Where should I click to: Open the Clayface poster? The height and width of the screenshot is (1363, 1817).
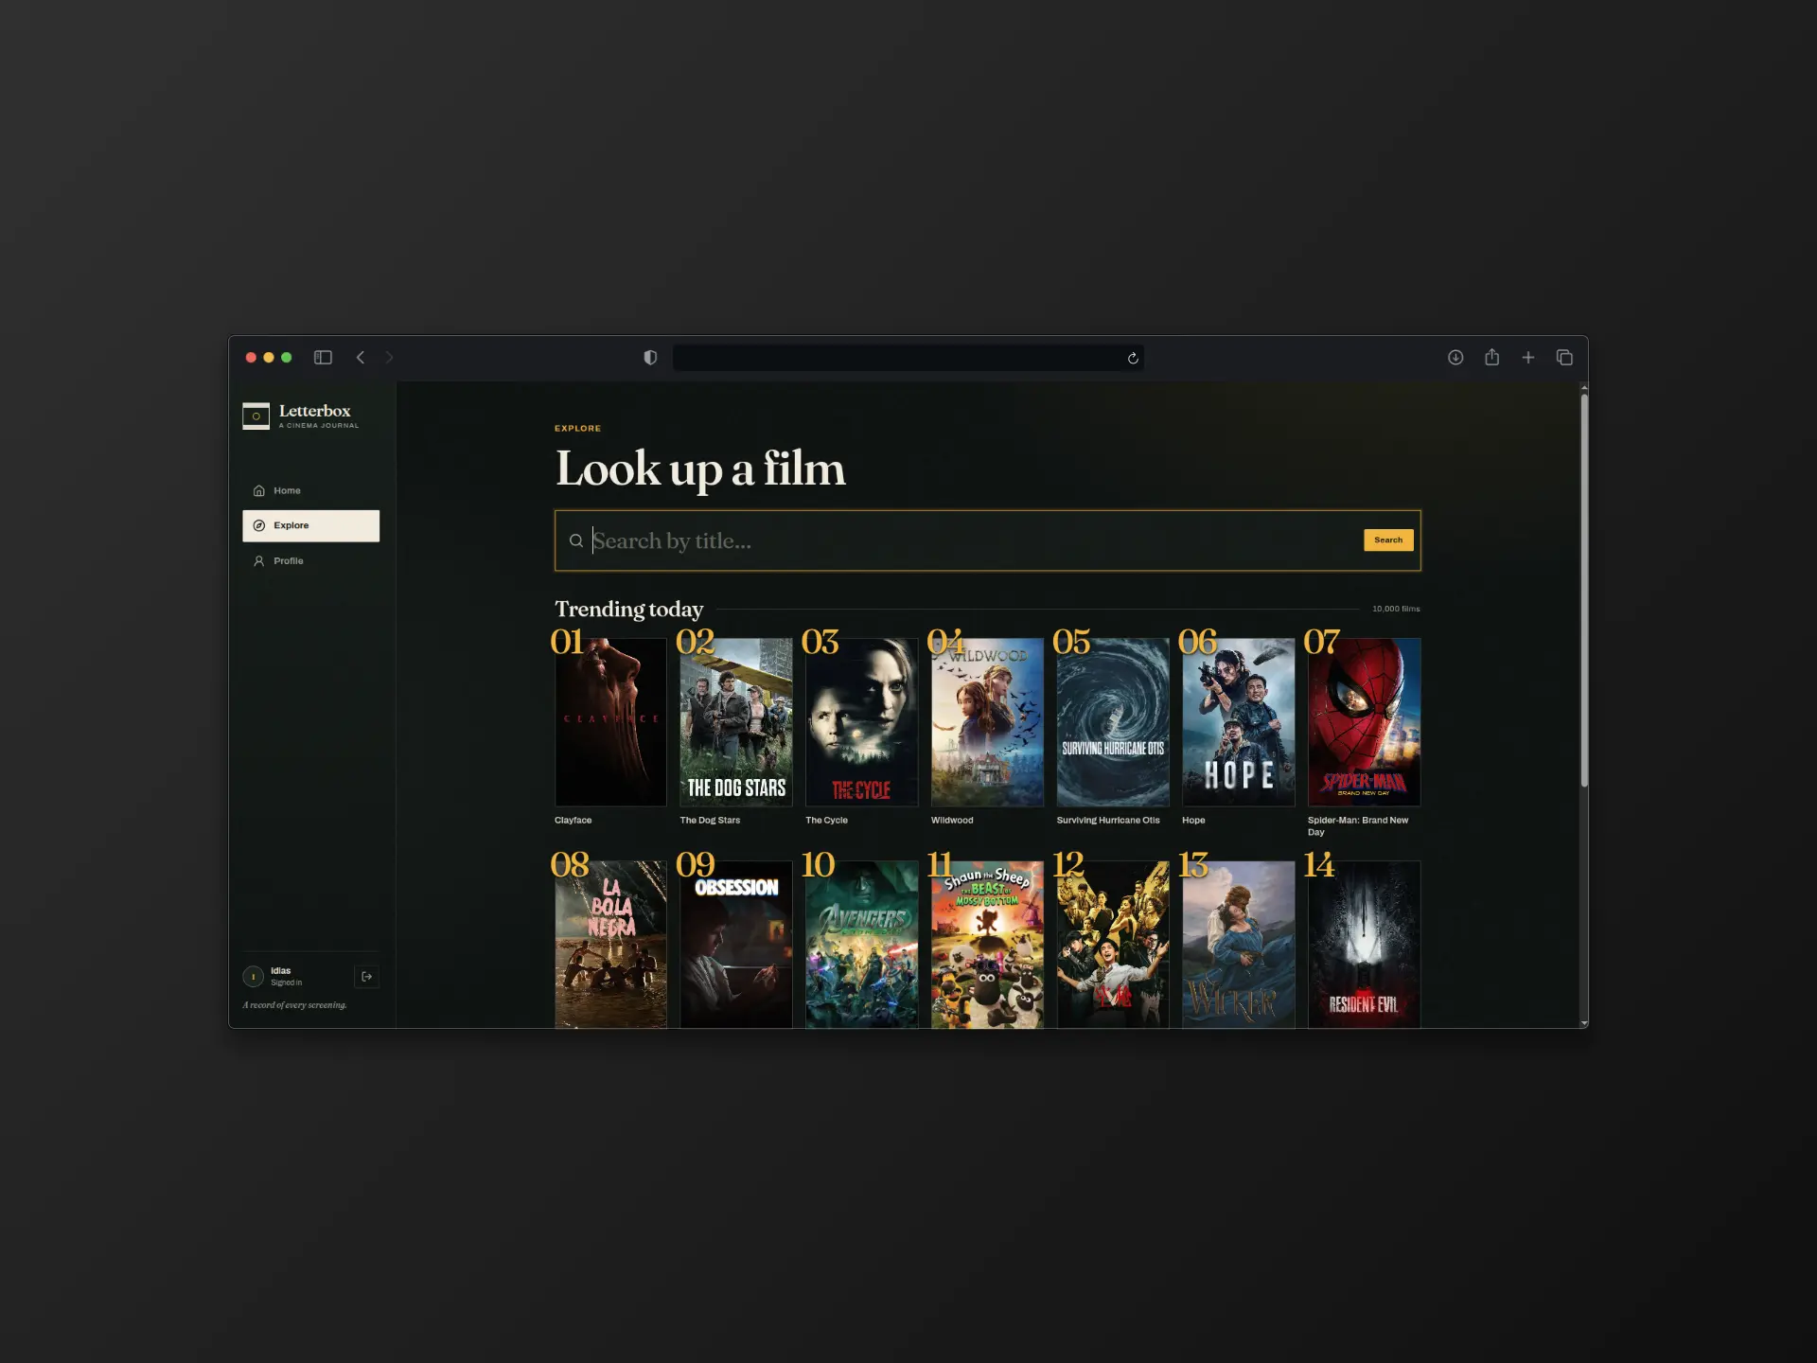pyautogui.click(x=610, y=722)
